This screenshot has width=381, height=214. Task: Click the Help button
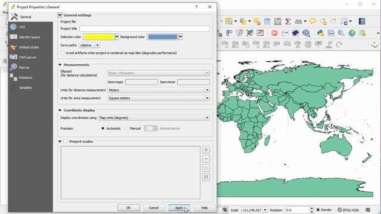click(x=204, y=207)
